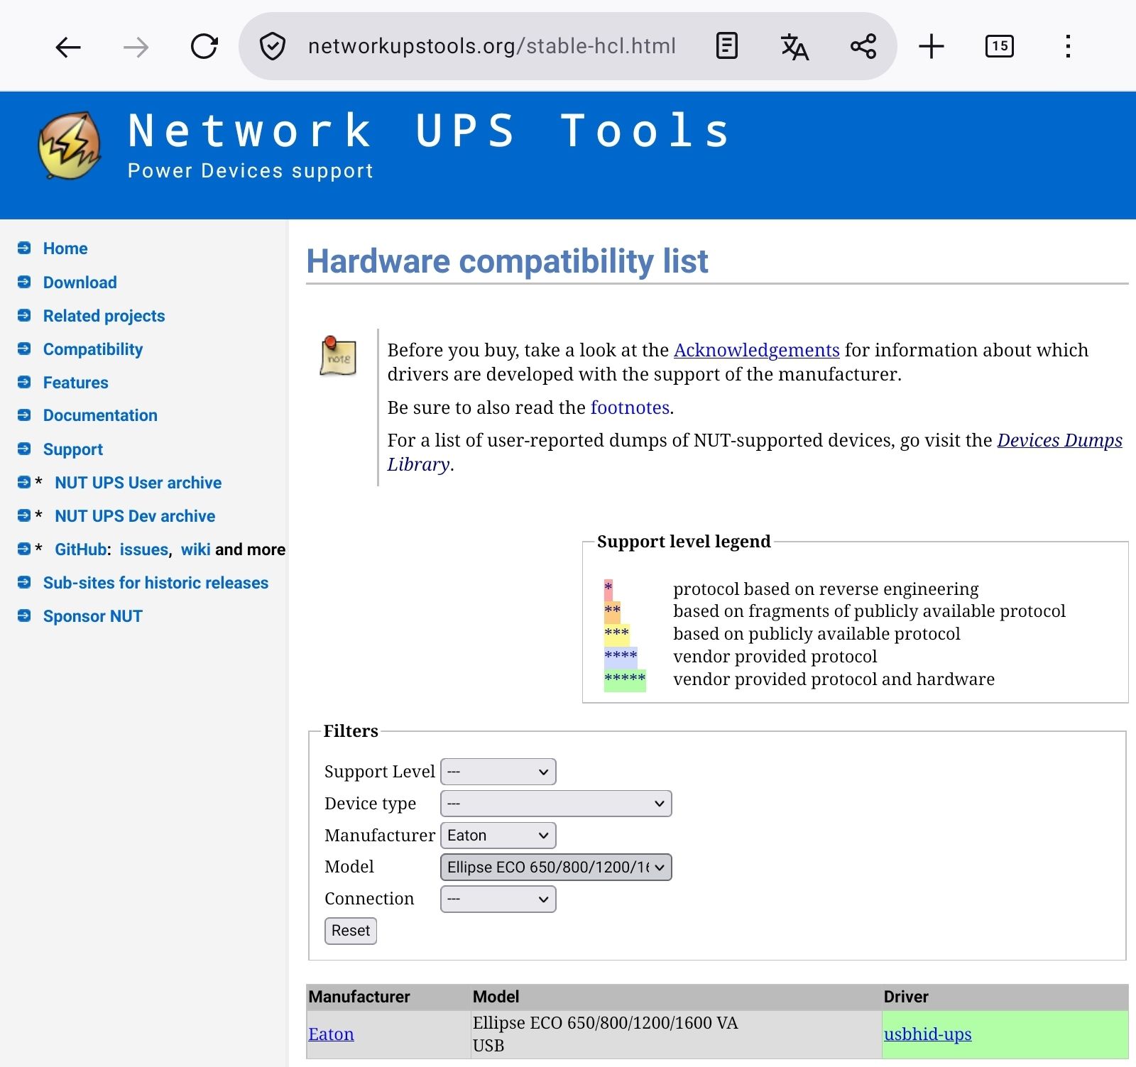Viewport: 1136px width, 1067px height.
Task: Reload the current page
Action: click(x=204, y=47)
